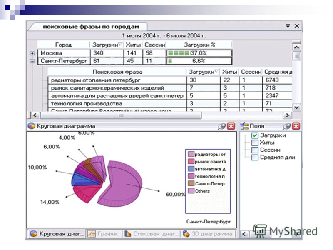The width and height of the screenshot is (333, 250).
Task: Open the panel dropdown menu arrow
Action: click(x=288, y=26)
